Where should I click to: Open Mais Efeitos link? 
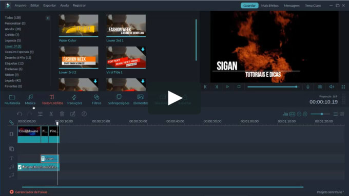point(270,6)
